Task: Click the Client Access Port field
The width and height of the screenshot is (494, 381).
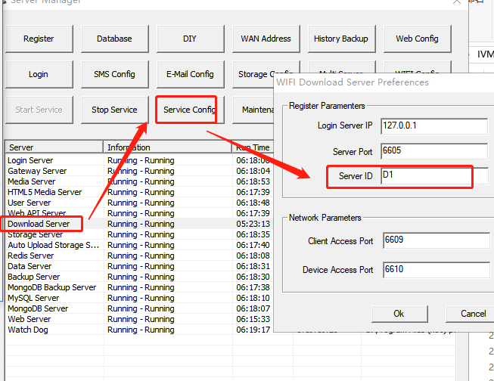Action: [x=437, y=240]
